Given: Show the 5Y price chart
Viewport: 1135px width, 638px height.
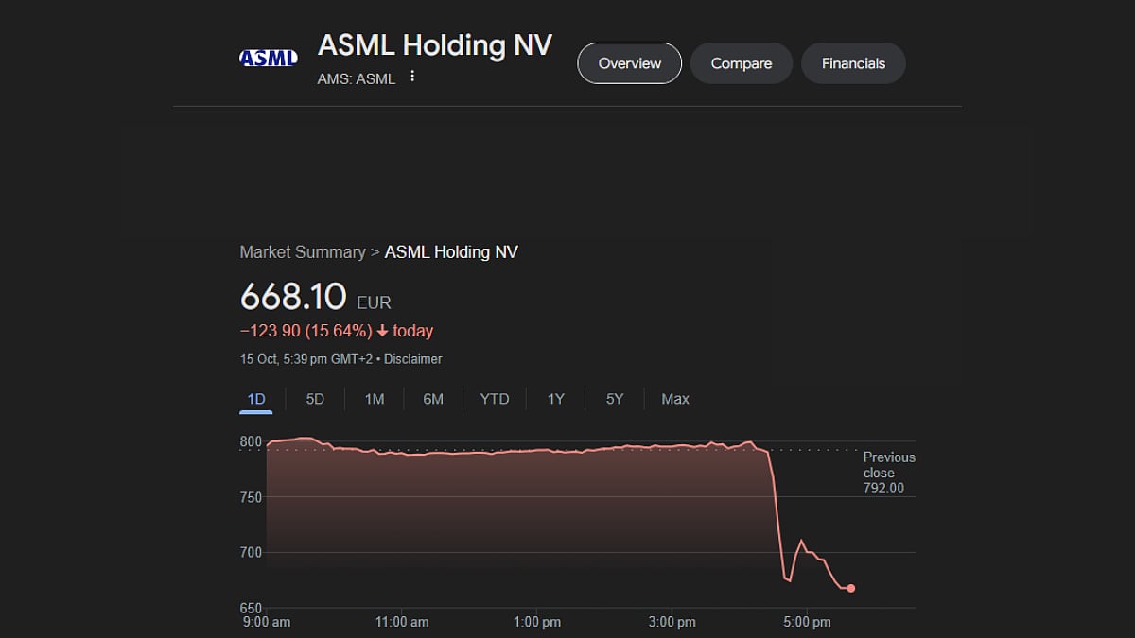Looking at the screenshot, I should [615, 399].
